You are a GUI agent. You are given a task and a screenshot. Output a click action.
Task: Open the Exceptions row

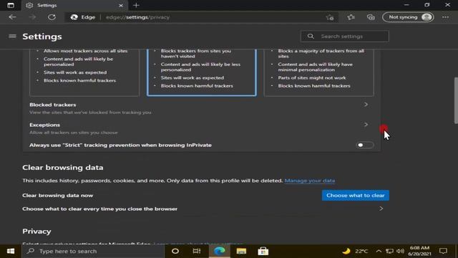pyautogui.click(x=202, y=128)
